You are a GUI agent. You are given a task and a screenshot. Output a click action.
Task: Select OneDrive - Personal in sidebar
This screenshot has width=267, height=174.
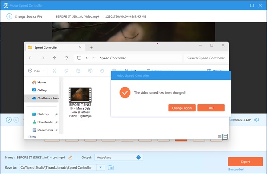coord(42,98)
